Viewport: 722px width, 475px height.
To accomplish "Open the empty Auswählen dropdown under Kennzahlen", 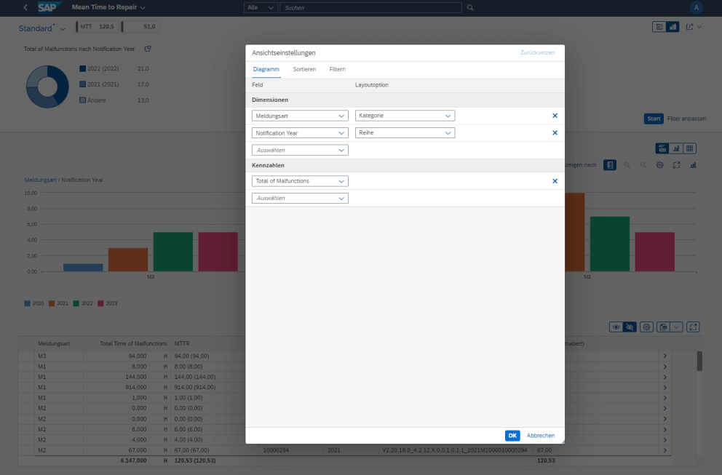I will pyautogui.click(x=299, y=198).
